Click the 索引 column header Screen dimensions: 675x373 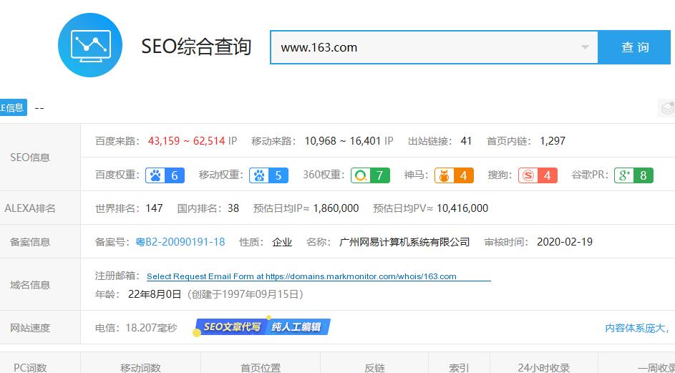459,367
